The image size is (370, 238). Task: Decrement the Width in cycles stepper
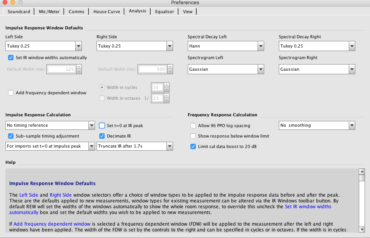coord(166,90)
